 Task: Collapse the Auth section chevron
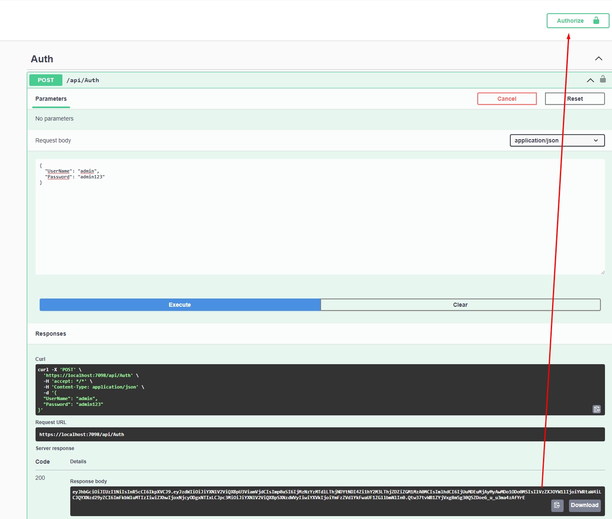click(x=598, y=59)
